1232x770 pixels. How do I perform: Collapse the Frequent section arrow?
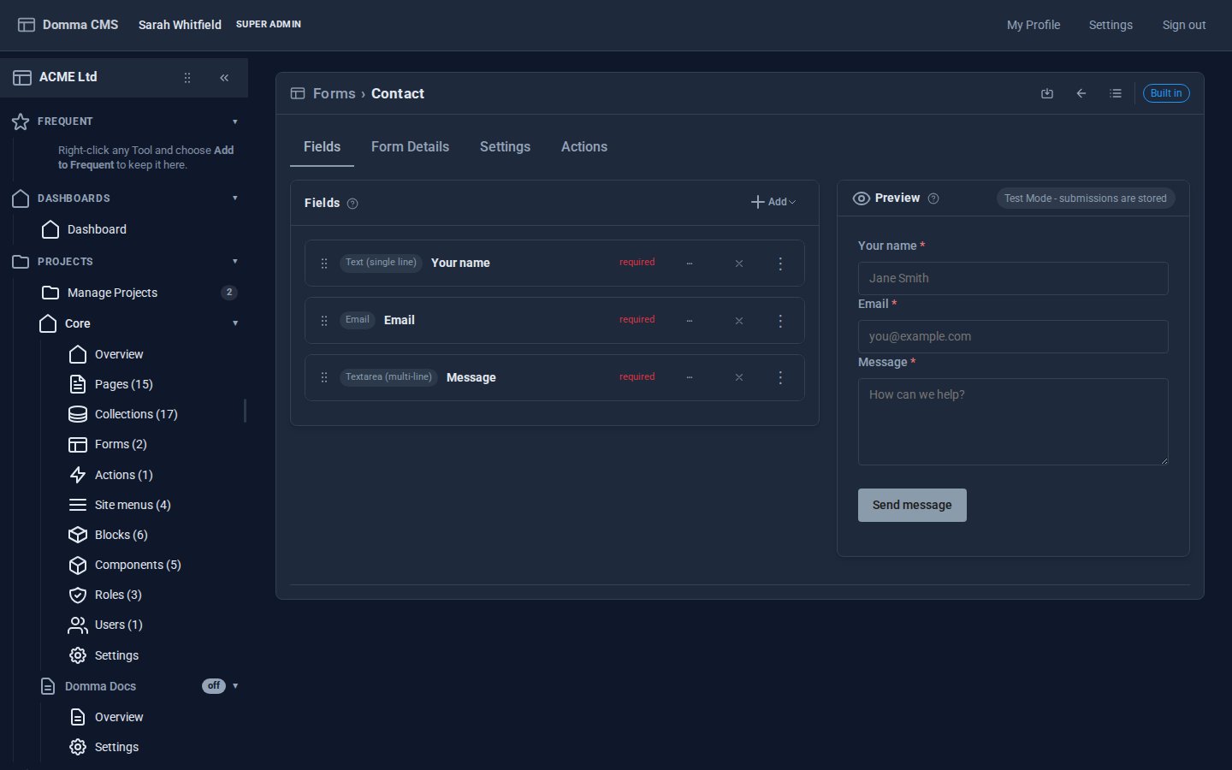click(x=235, y=121)
